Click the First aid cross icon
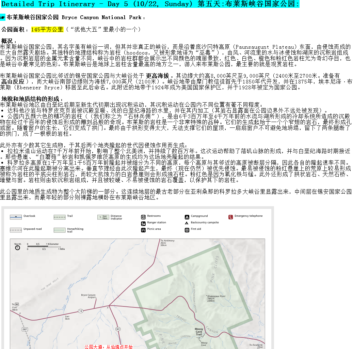The width and height of the screenshot is (353, 349). point(187,230)
